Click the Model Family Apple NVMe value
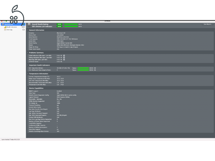The image size is (215, 161). click(64, 43)
